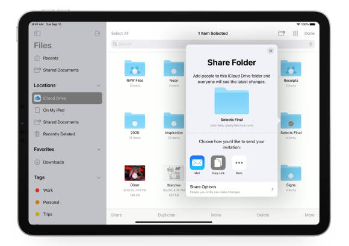Tap the Mail icon to send invitation

click(197, 162)
